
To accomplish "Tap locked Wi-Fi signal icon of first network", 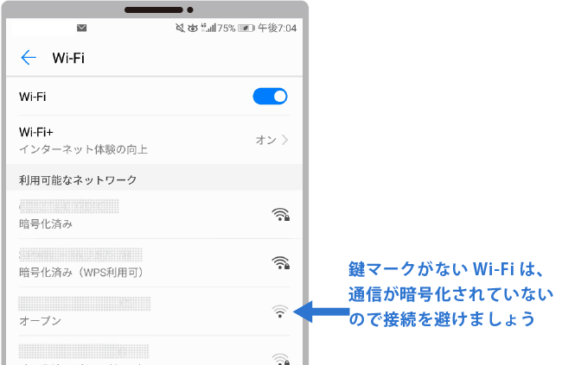I will 279,215.
